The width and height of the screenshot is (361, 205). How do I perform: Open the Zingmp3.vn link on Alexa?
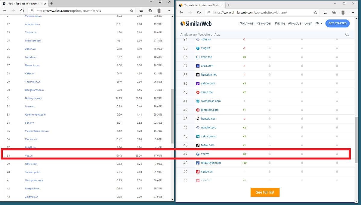point(32,197)
